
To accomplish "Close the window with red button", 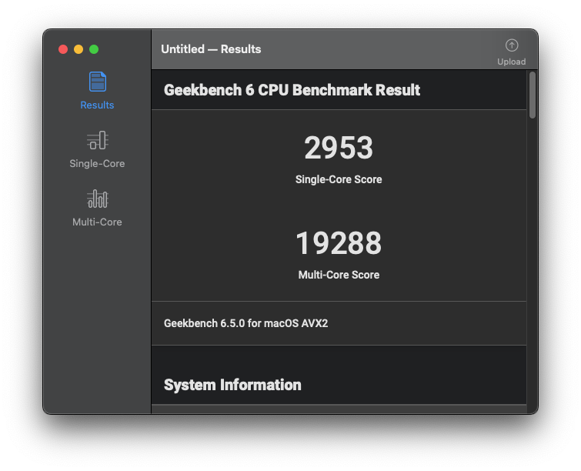I will click(x=63, y=49).
